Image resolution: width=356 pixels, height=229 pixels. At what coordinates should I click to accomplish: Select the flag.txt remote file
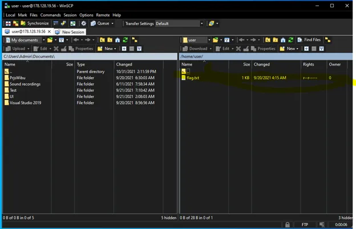(193, 78)
